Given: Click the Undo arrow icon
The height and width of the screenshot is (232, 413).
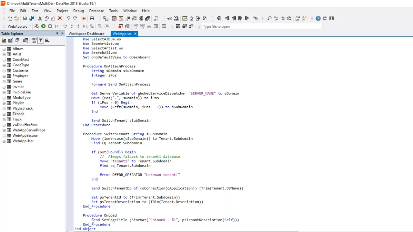Looking at the screenshot, I should coord(68,18).
